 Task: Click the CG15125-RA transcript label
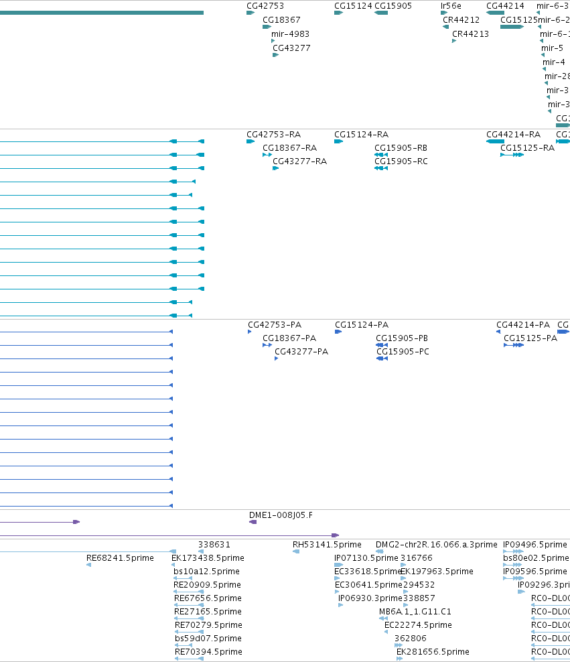point(527,148)
